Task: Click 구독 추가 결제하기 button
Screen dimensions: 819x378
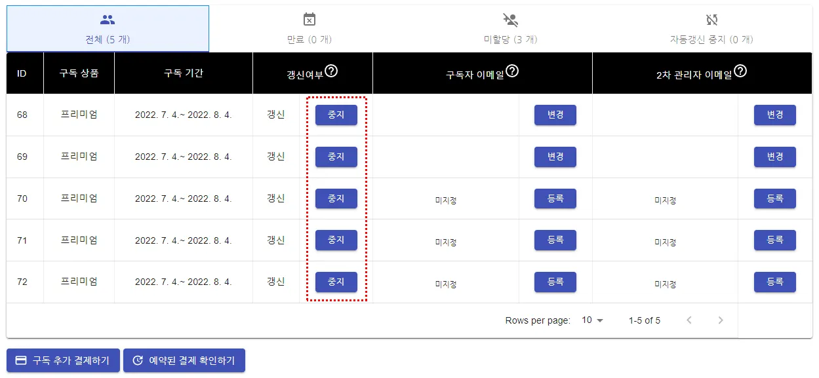Action: click(63, 360)
